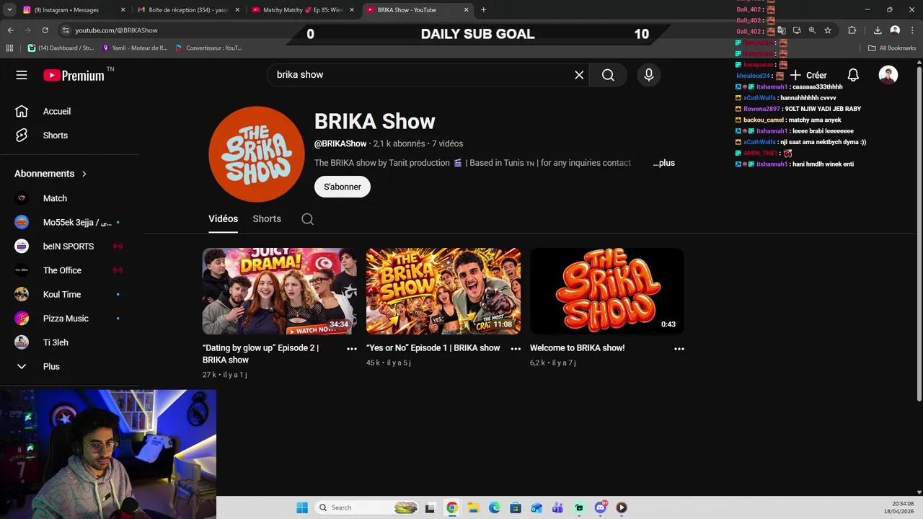Open the Chrome extensions puzzle icon
This screenshot has height=519, width=923.
point(852,30)
